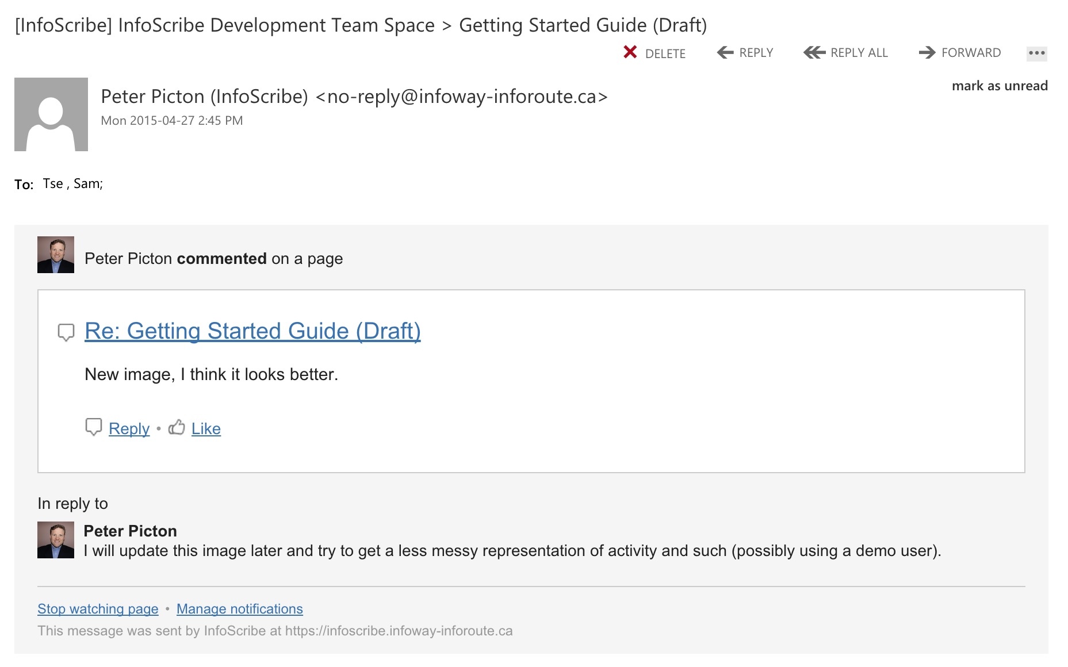This screenshot has width=1068, height=667.
Task: Open the Re: Getting Started Guide (Draft) link
Action: coord(252,331)
